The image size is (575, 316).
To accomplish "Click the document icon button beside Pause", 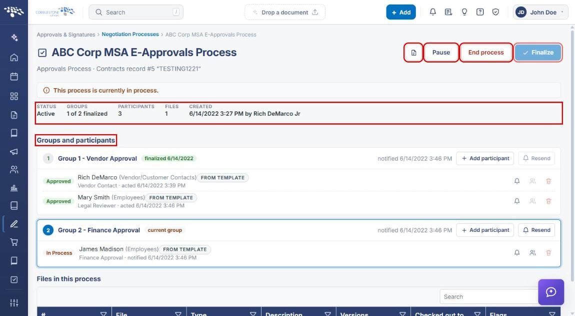I will pyautogui.click(x=413, y=53).
